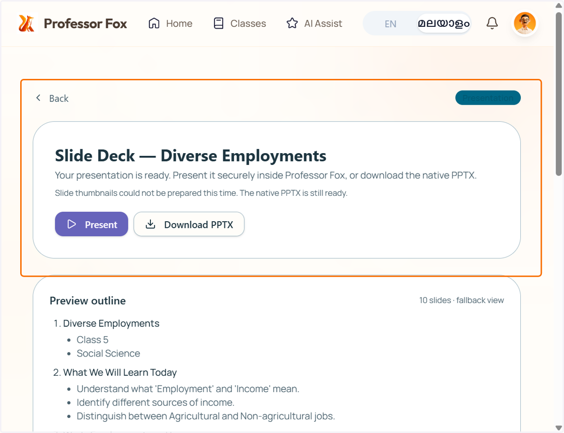This screenshot has height=433, width=564.
Task: Click the bullet about 'Employment' and 'Income'
Action: pos(188,389)
